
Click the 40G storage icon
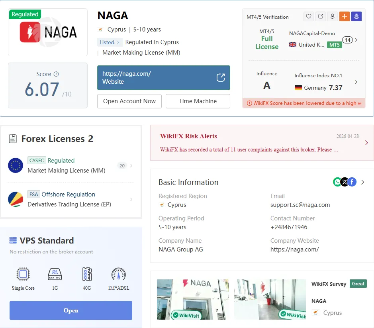click(87, 274)
